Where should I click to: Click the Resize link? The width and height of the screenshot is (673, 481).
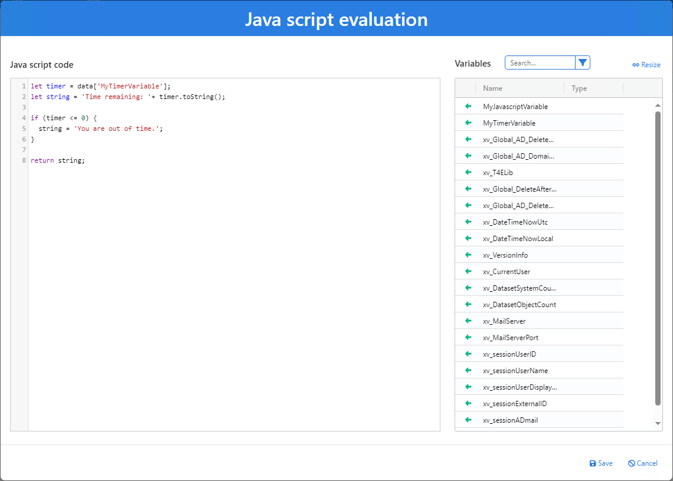coord(646,65)
